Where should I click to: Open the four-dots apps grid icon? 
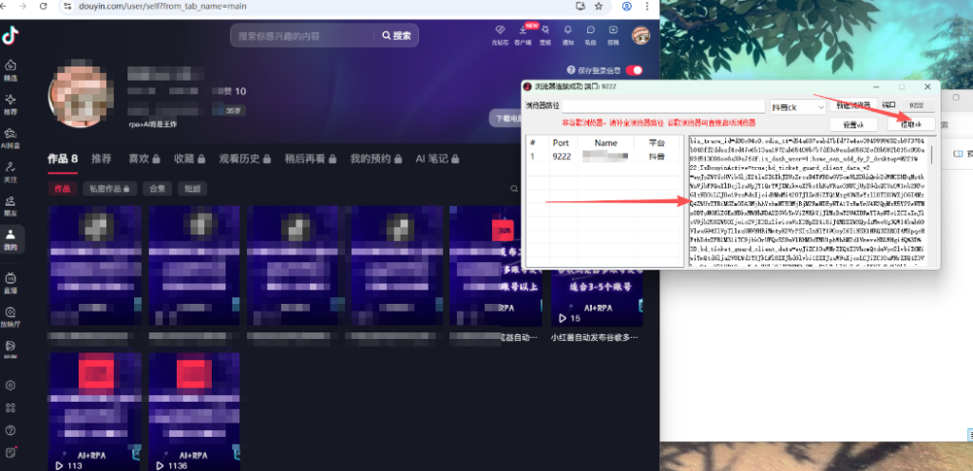[10, 407]
